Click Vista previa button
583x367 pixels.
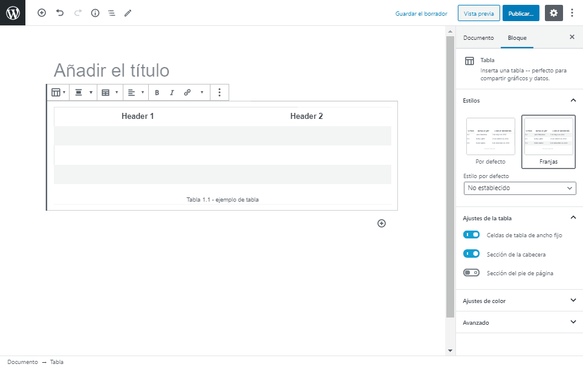[478, 13]
